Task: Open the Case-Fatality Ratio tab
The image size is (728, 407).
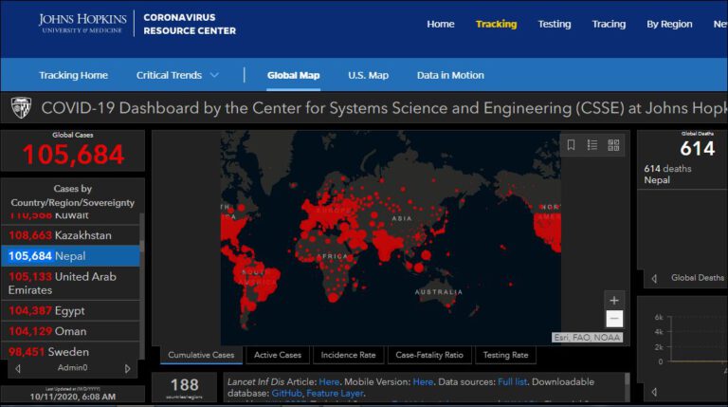Action: 429,355
